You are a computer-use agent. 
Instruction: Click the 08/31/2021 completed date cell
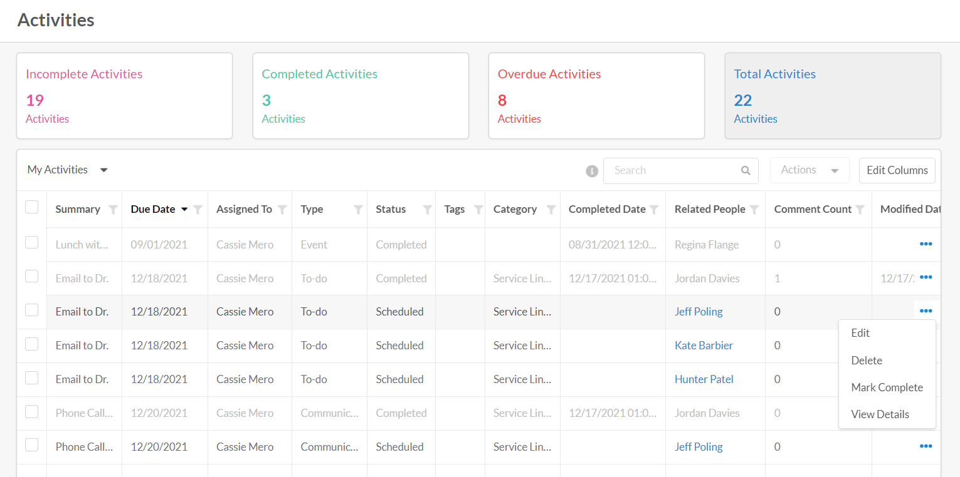tap(613, 245)
